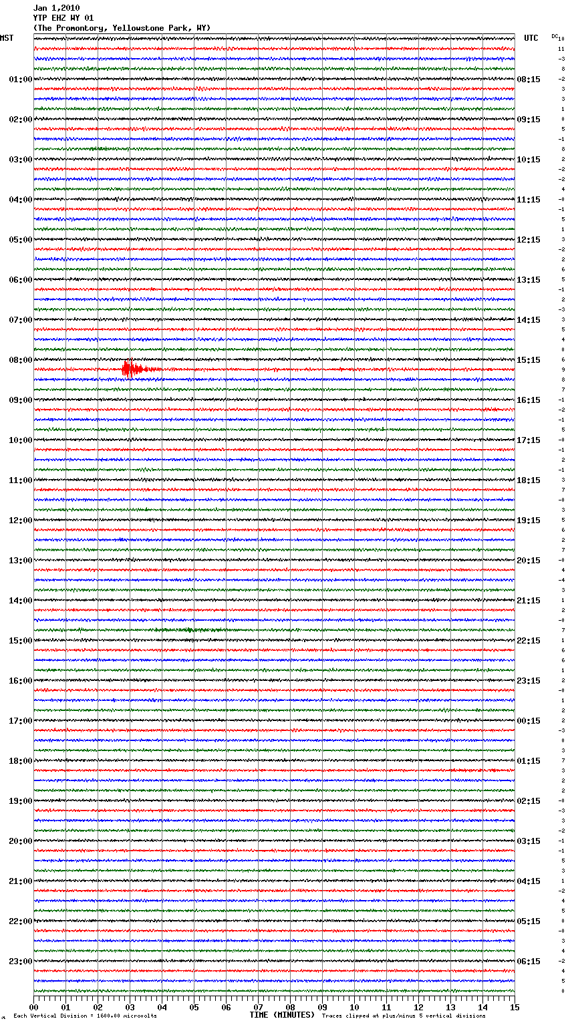Click the 21:15 UTC time label
The height and width of the screenshot is (1025, 568).
[x=529, y=601]
